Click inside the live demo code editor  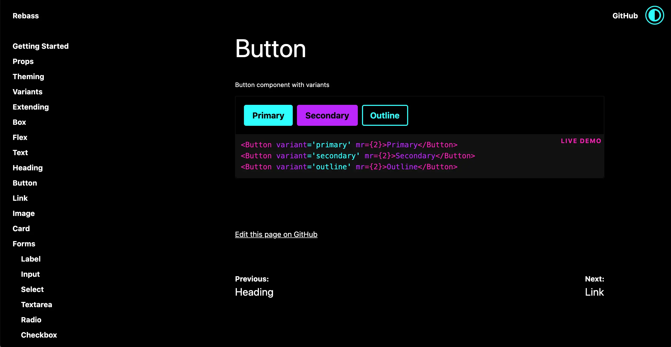[x=367, y=156]
